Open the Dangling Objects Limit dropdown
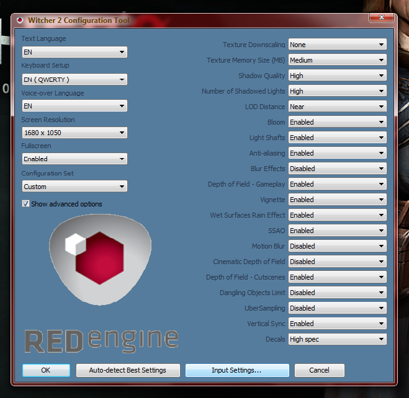409x398 pixels. pos(338,293)
